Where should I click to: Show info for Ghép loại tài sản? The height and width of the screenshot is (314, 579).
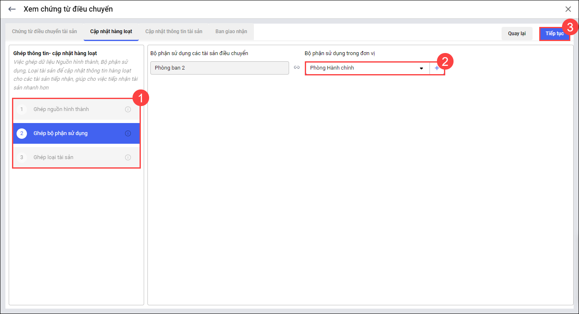tap(128, 157)
